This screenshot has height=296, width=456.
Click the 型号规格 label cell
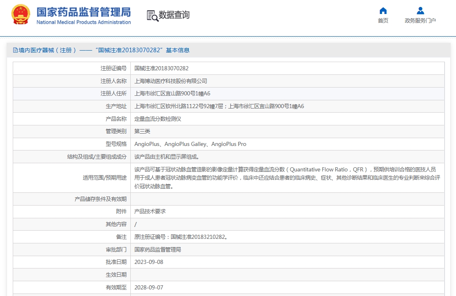click(72, 144)
